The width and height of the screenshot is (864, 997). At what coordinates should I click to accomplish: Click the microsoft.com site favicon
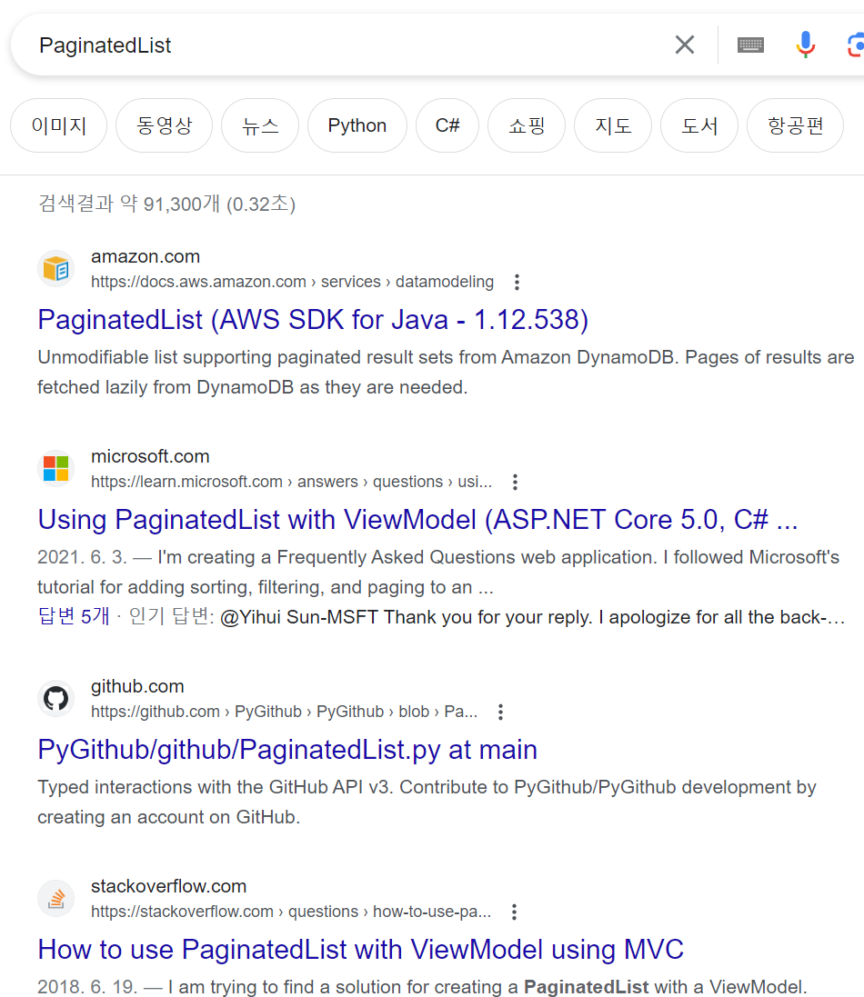click(56, 469)
